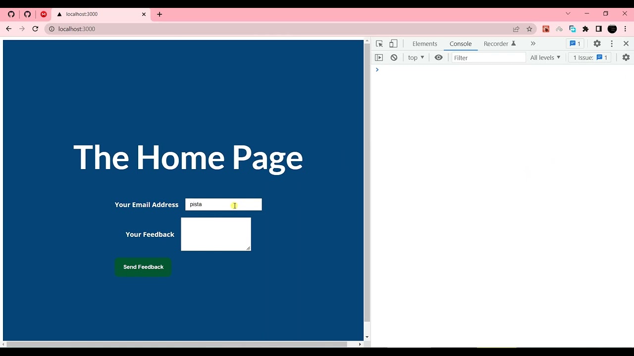Minimize the browser window
634x356 pixels.
tap(587, 13)
